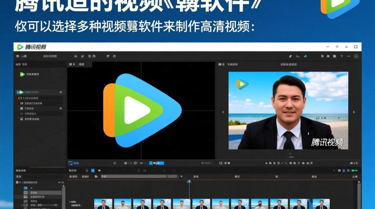The height and width of the screenshot is (209, 375).
Task: Go to the next frame with the preview's right arrow
Action: coord(354,112)
